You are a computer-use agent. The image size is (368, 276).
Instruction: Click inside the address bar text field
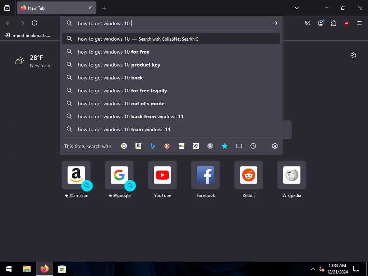click(x=172, y=23)
